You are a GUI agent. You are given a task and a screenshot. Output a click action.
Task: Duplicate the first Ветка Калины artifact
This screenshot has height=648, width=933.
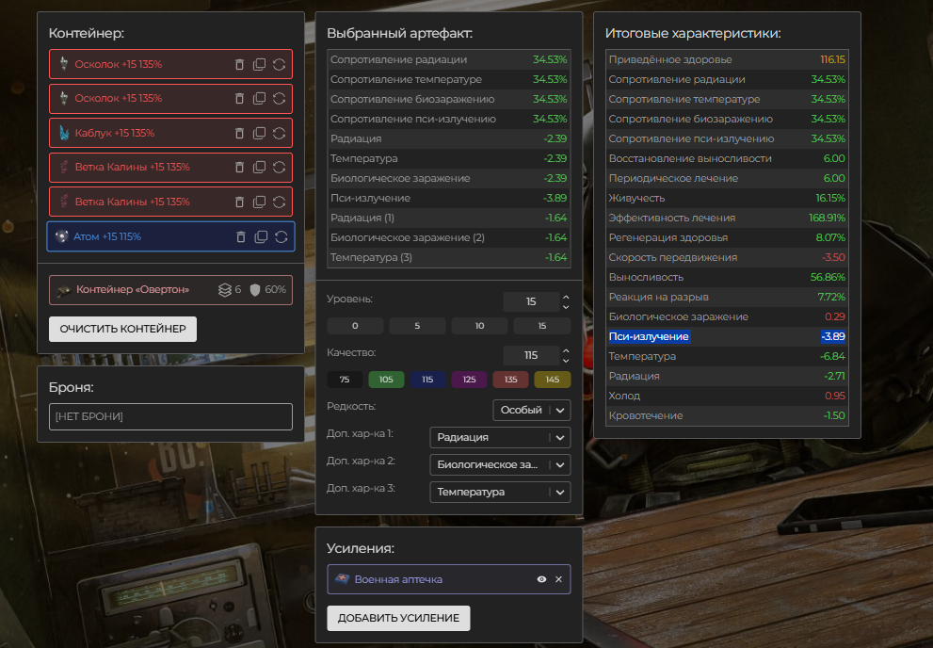(260, 168)
